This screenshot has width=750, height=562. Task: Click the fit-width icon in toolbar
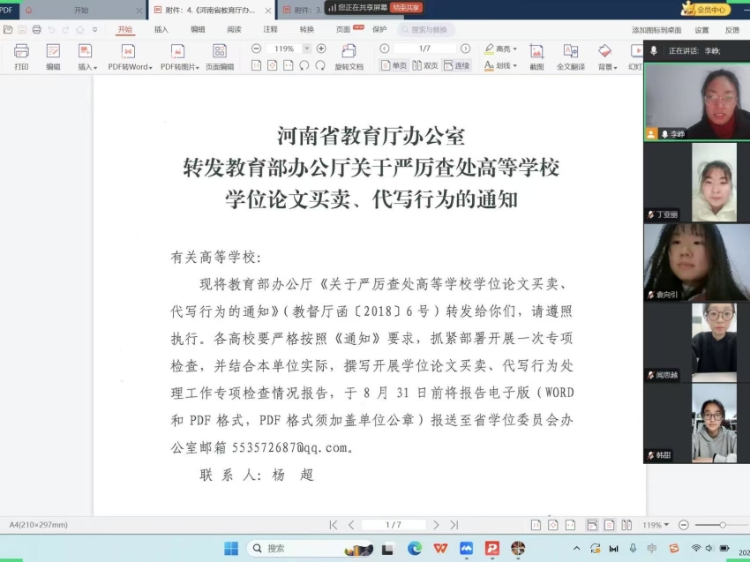coord(288,65)
